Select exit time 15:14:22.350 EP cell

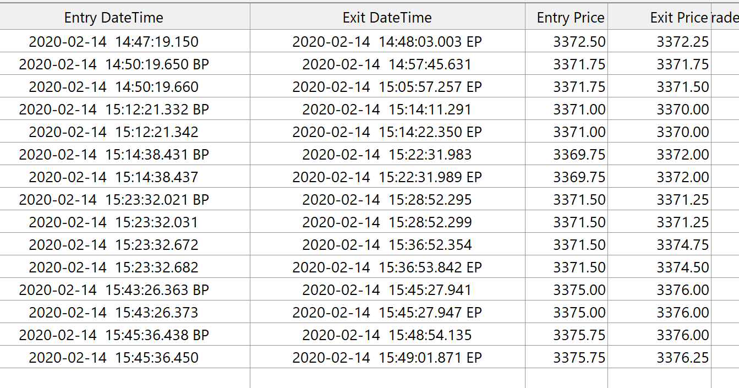tap(387, 132)
